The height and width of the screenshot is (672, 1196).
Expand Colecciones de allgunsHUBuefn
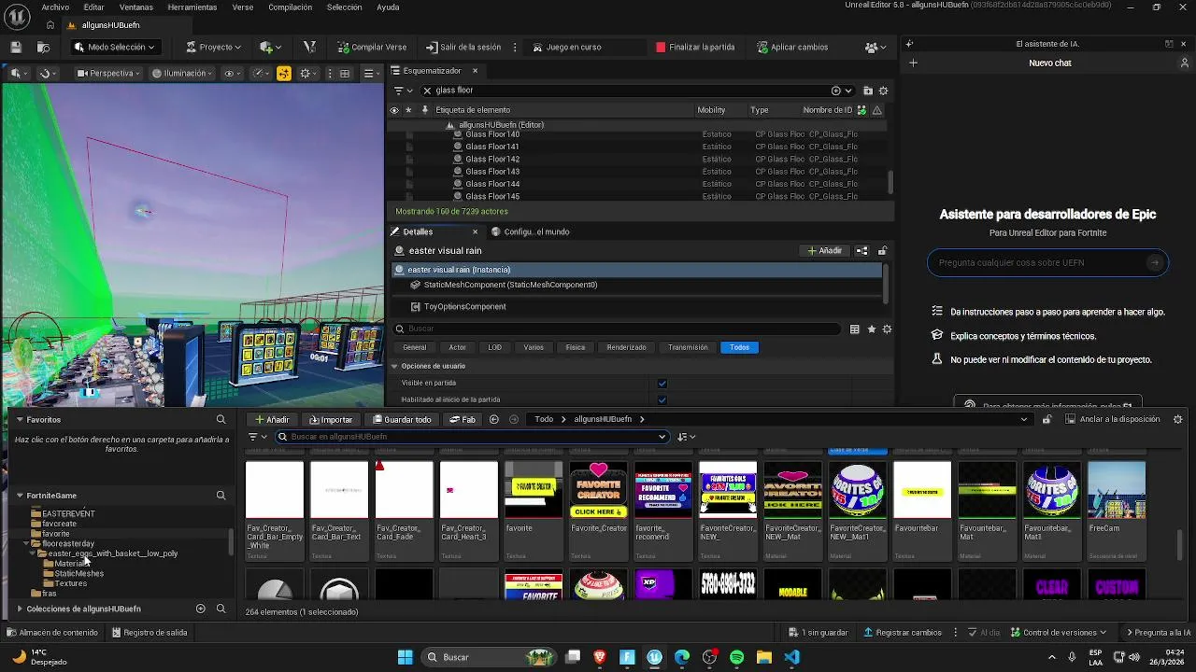click(20, 609)
